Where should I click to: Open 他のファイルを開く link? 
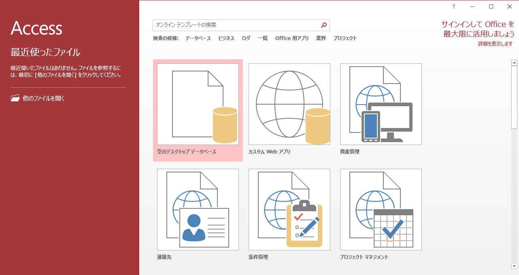click(44, 98)
